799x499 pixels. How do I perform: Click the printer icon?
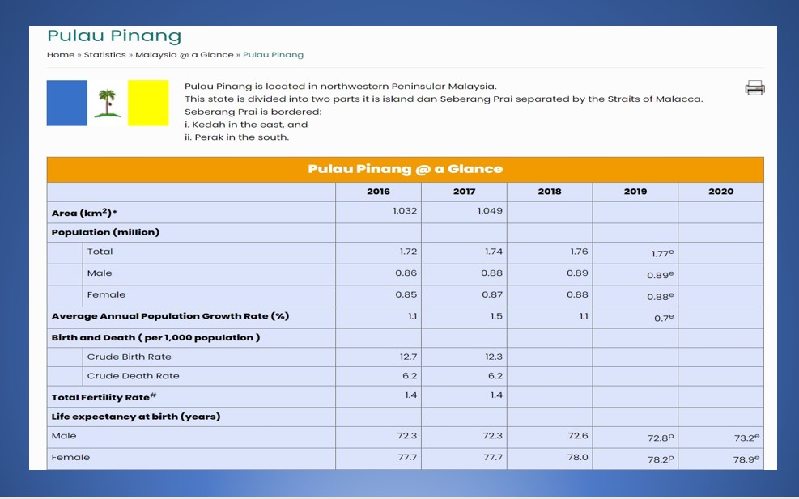(754, 88)
